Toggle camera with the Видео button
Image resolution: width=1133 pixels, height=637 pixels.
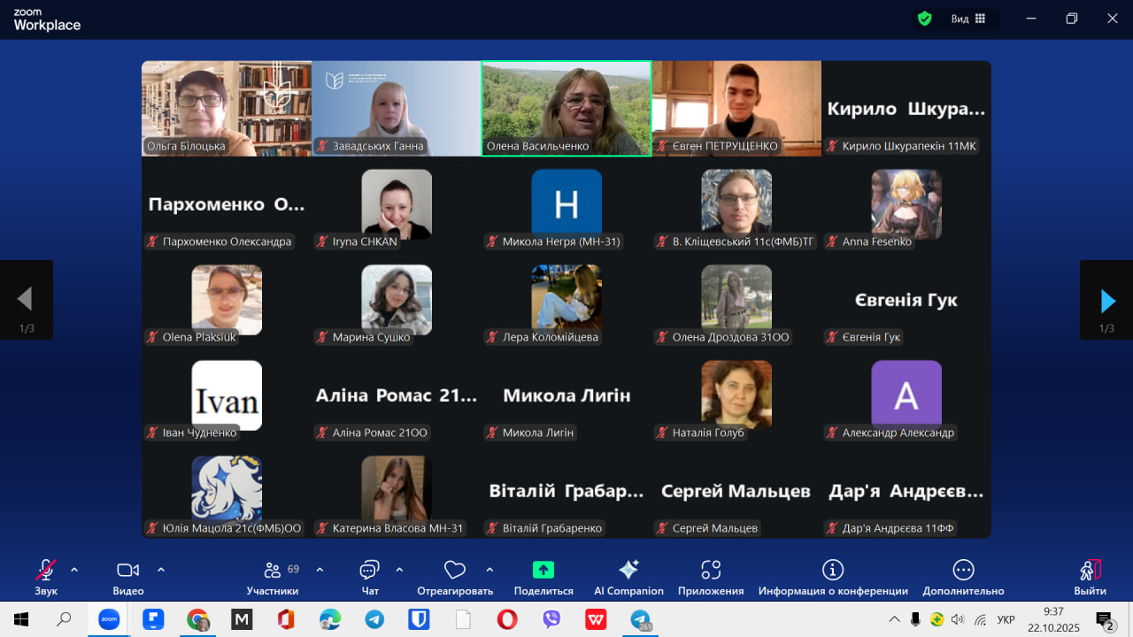128,577
